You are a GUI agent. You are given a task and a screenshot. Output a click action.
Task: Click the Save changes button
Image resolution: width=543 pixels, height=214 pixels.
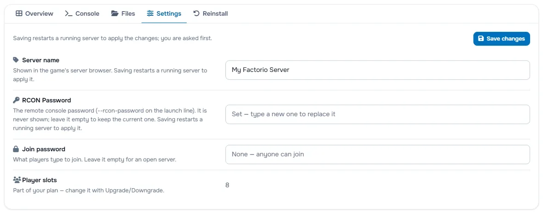point(502,38)
